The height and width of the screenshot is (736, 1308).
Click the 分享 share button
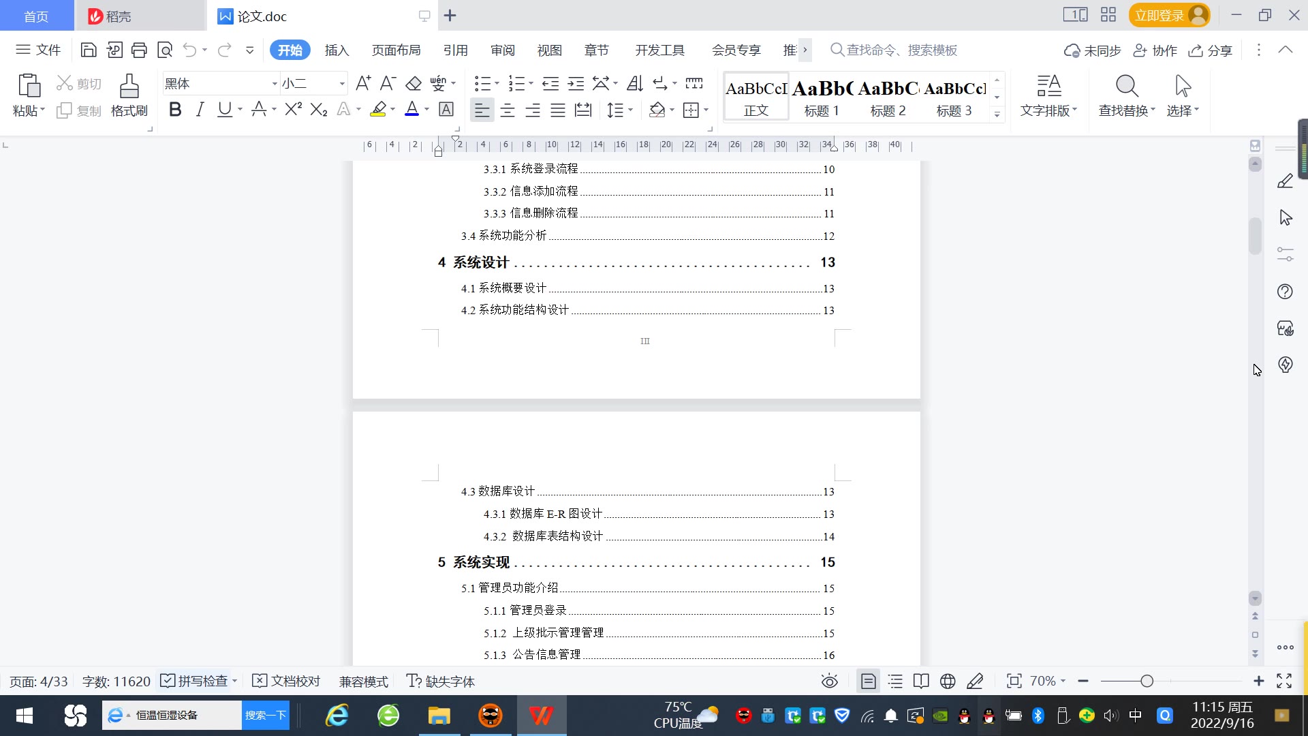tap(1211, 50)
